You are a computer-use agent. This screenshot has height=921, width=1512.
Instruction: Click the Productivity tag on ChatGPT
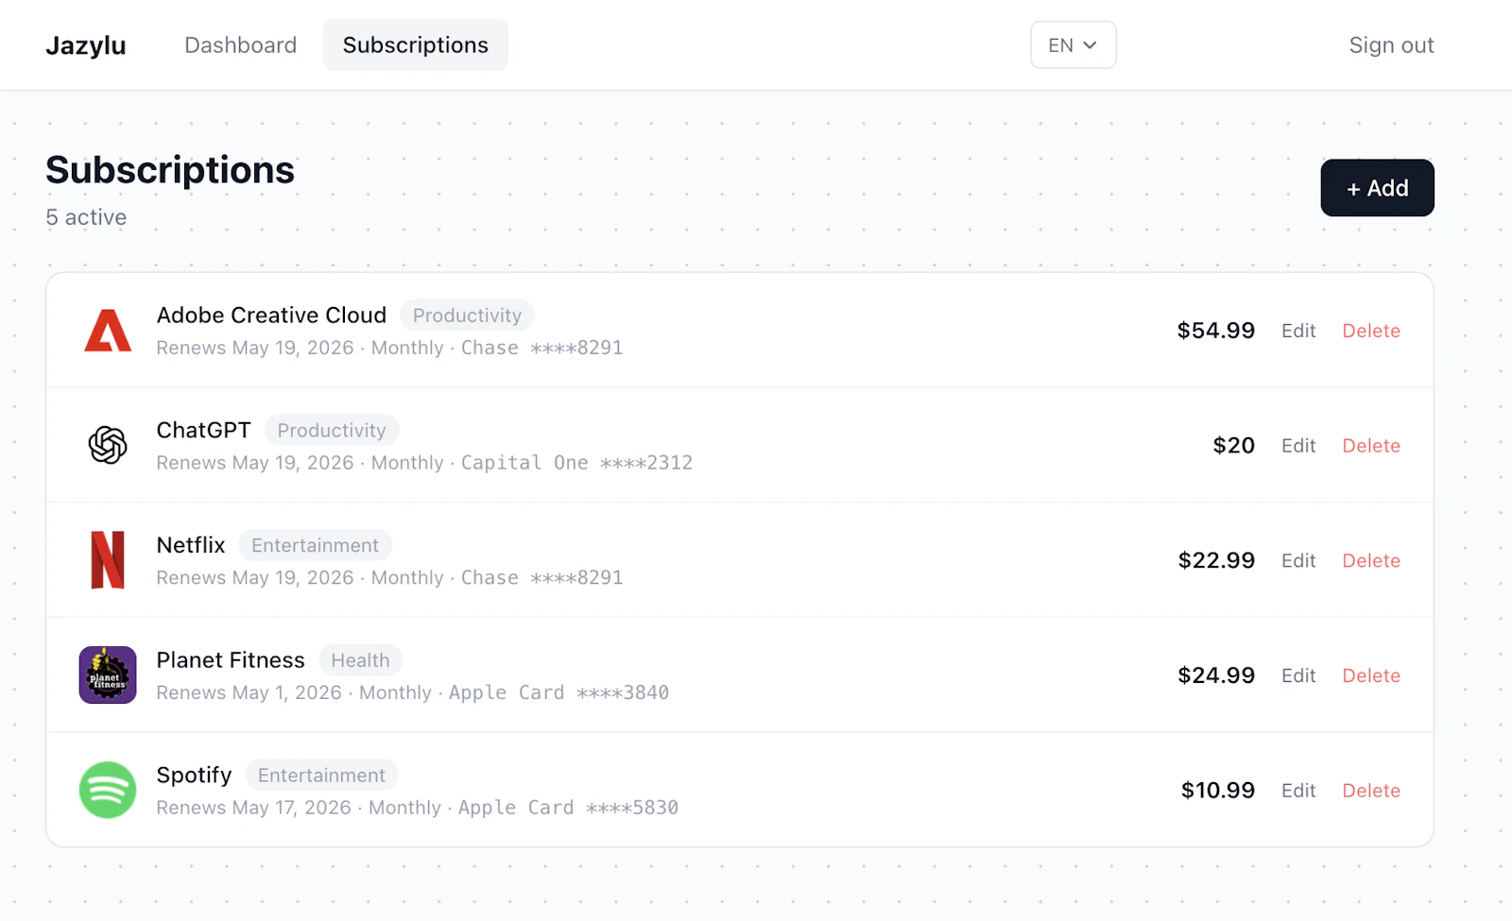point(332,431)
